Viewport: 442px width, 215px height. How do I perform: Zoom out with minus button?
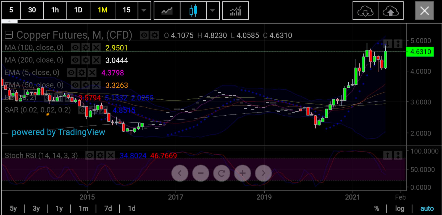[x=201, y=173]
